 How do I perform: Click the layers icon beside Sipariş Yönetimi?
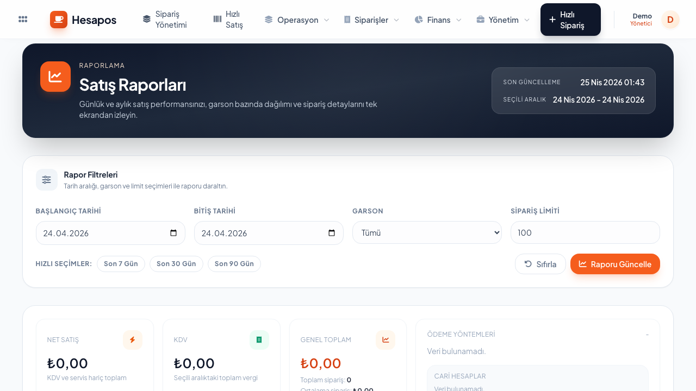click(x=147, y=19)
